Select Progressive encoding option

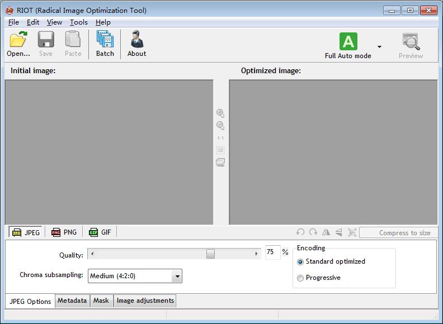319,278
